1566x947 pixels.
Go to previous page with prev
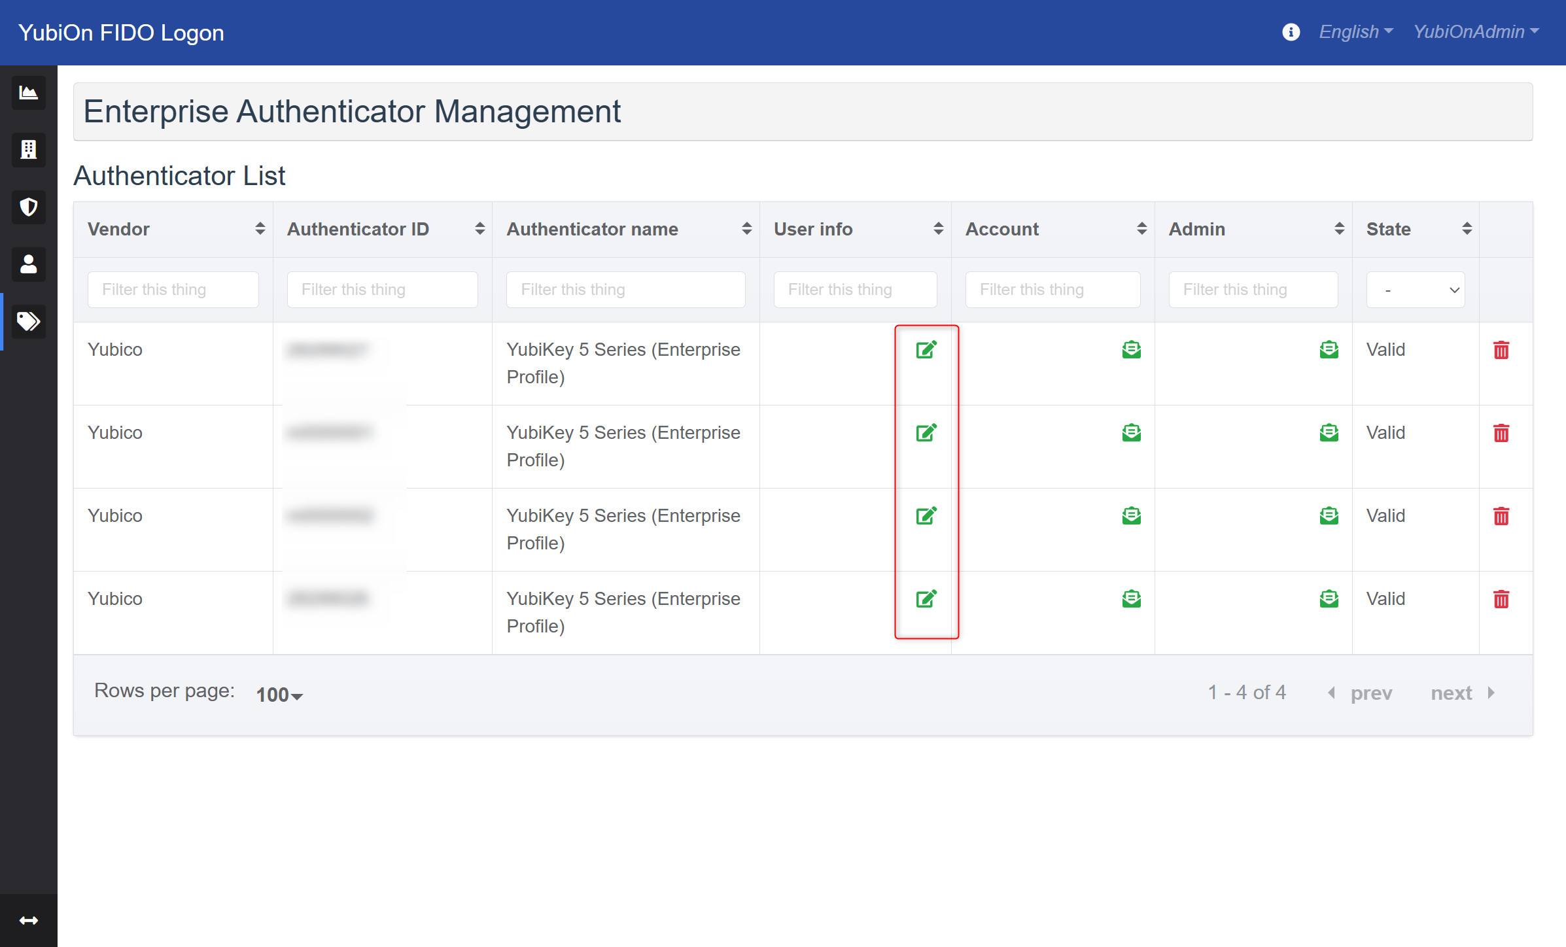tap(1361, 693)
